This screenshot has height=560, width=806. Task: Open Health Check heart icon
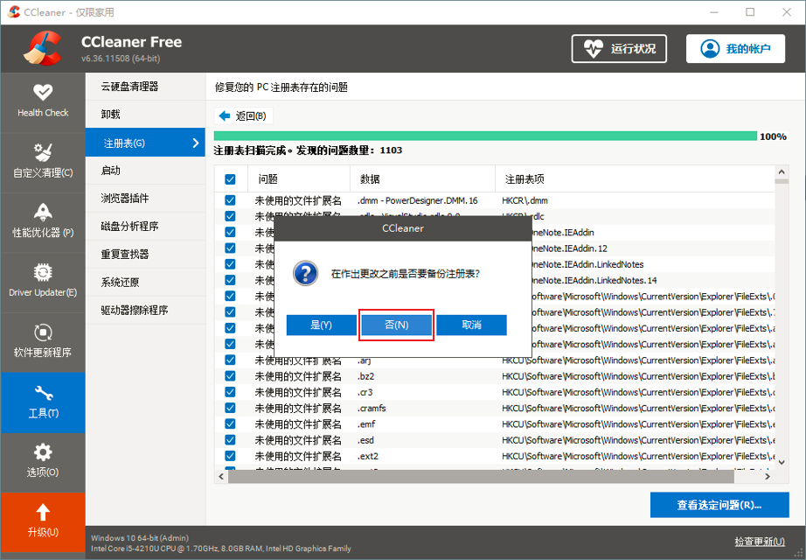tap(43, 92)
